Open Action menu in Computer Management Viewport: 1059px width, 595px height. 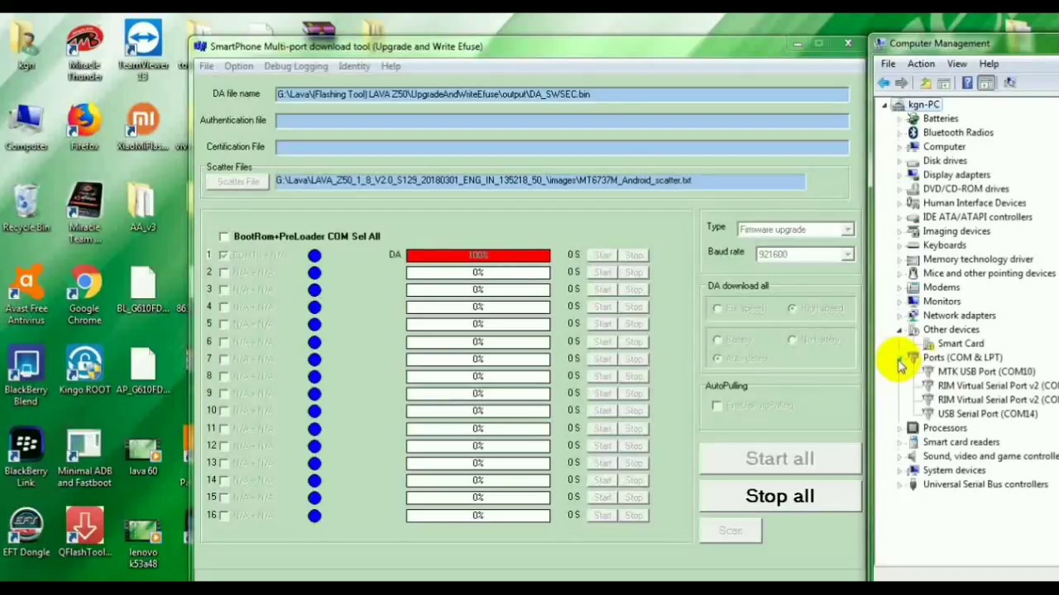click(921, 64)
